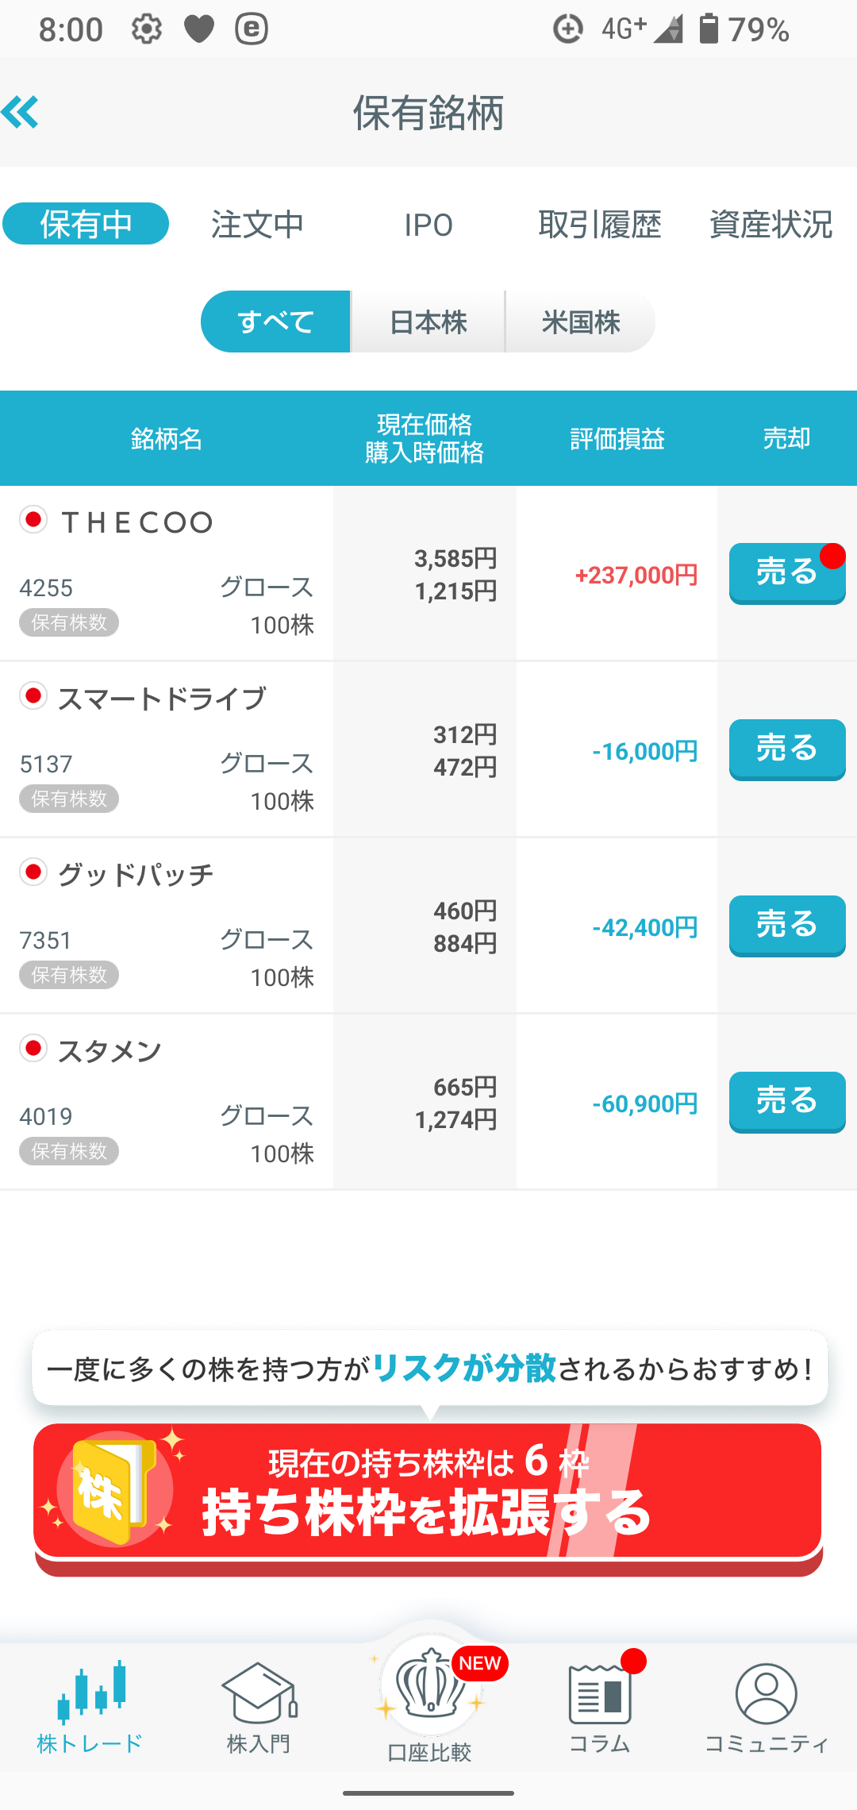The width and height of the screenshot is (857, 1810).
Task: Open the コラム newspaper icon
Action: 600,1694
